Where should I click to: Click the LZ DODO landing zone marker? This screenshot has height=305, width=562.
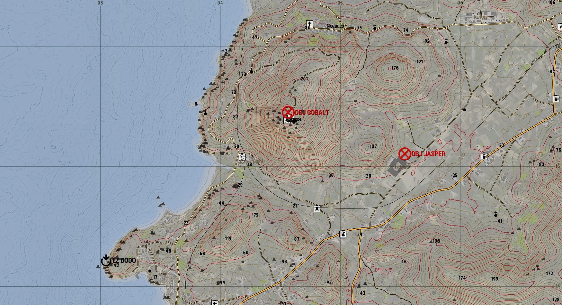coord(106,260)
